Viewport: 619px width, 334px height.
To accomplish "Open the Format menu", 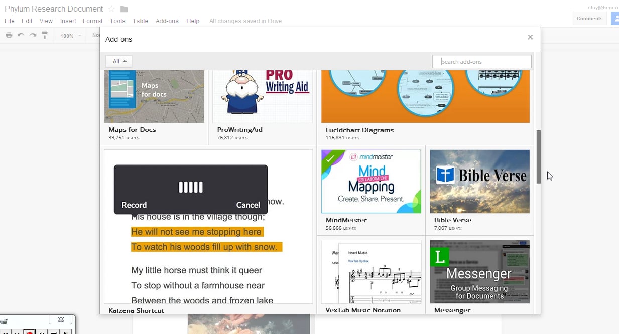I will (93, 21).
